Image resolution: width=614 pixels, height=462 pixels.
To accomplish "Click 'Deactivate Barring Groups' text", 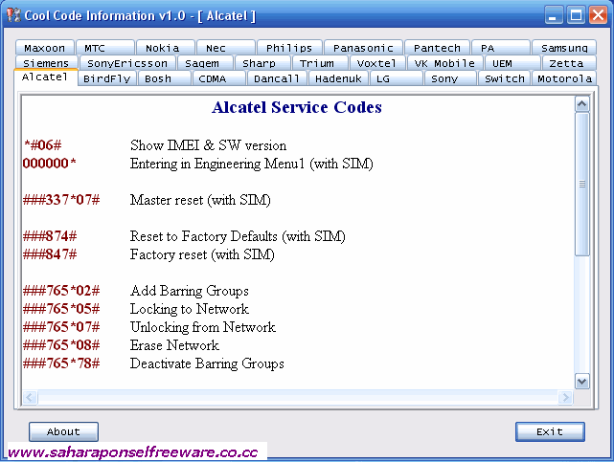I will (207, 363).
